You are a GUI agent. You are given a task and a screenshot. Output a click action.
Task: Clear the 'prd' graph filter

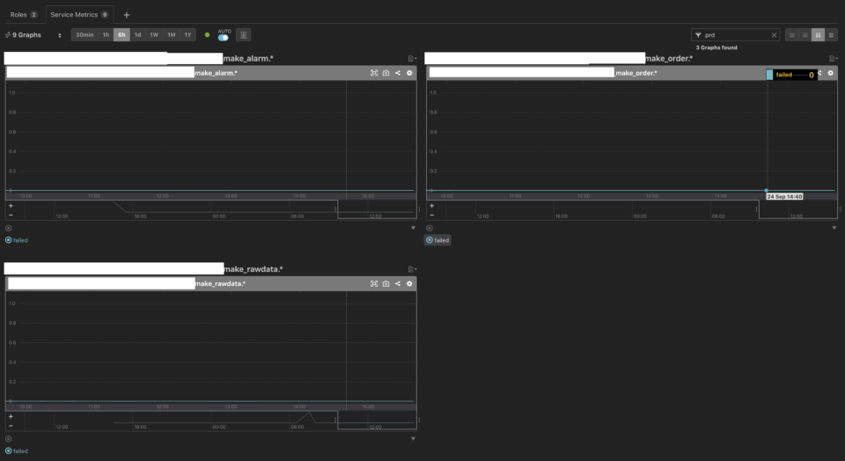click(x=775, y=35)
